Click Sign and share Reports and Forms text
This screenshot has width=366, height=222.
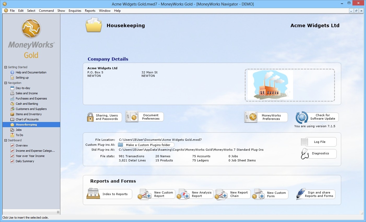319,194
